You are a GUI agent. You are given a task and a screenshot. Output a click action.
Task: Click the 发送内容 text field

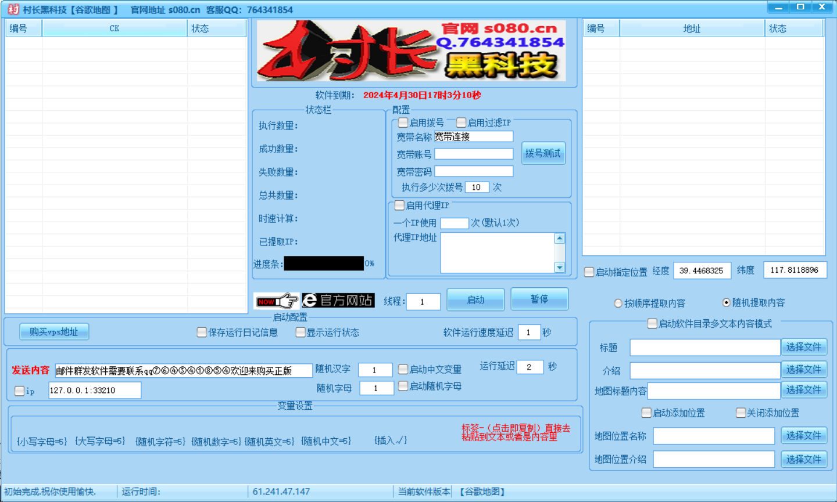[183, 370]
